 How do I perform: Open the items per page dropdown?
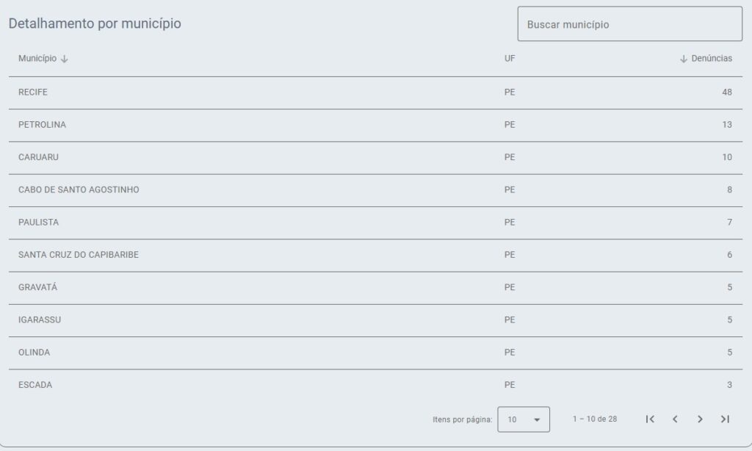[x=524, y=419]
